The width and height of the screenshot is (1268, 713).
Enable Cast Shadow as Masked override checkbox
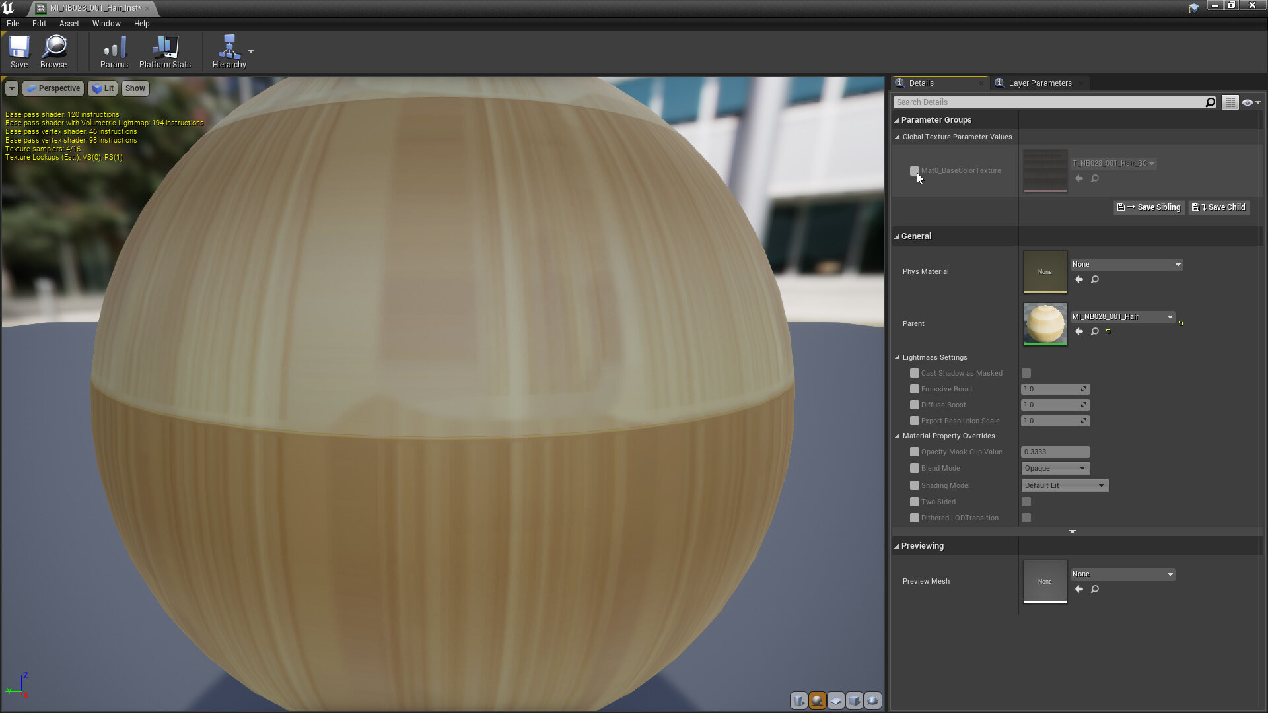coord(915,374)
